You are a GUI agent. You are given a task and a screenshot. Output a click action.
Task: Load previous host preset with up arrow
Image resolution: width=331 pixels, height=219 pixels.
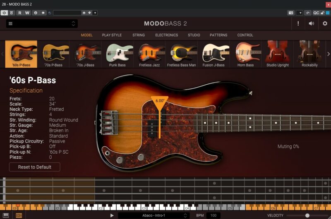click(x=84, y=13)
